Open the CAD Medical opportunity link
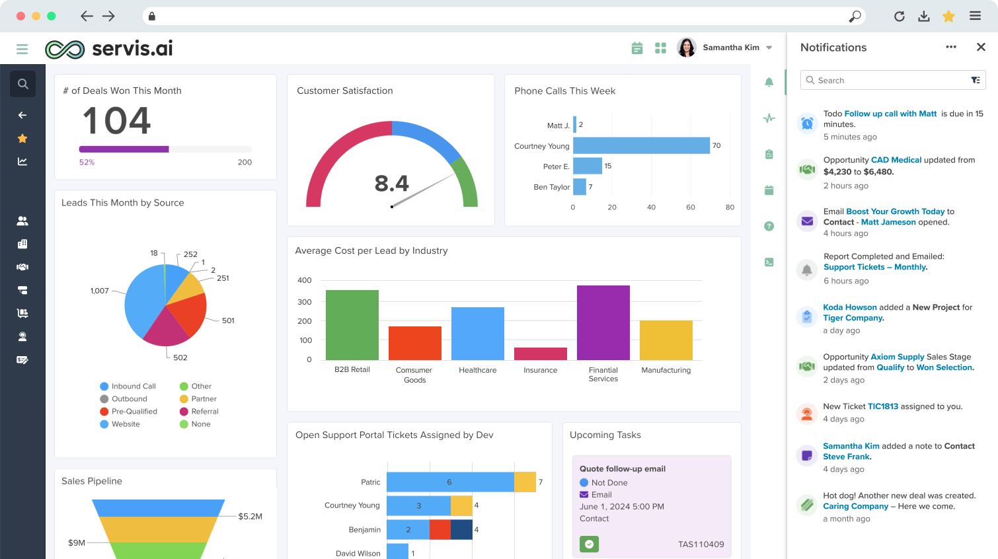This screenshot has width=998, height=559. tap(896, 160)
